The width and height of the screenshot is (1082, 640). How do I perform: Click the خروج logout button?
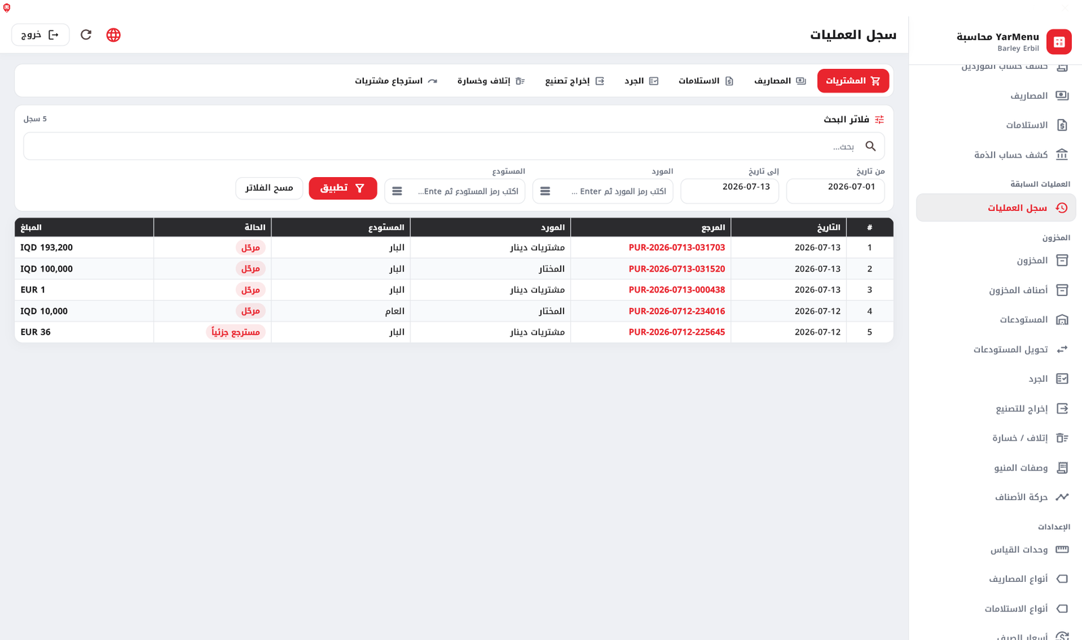point(40,34)
